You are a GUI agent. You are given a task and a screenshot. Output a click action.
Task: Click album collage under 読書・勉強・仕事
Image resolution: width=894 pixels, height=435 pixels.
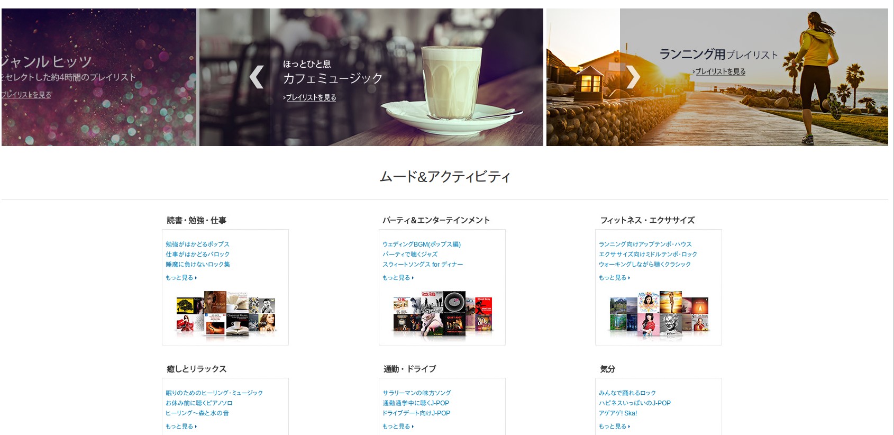pyautogui.click(x=225, y=314)
